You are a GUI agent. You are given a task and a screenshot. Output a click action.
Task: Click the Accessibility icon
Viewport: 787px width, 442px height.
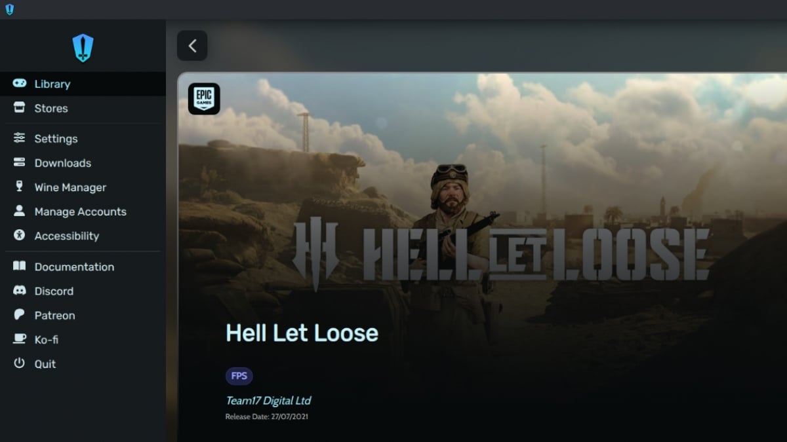20,235
